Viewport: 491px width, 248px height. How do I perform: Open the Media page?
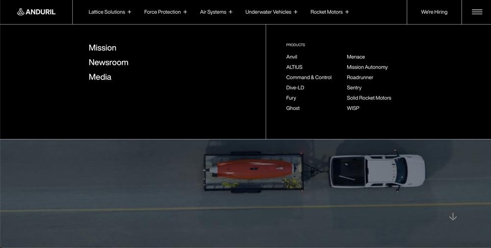click(100, 77)
